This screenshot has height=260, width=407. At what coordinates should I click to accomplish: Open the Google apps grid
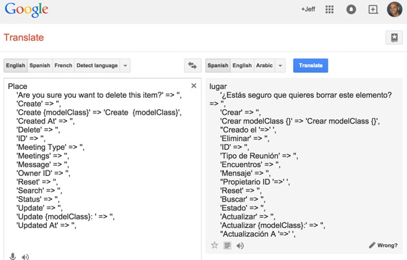click(x=330, y=10)
